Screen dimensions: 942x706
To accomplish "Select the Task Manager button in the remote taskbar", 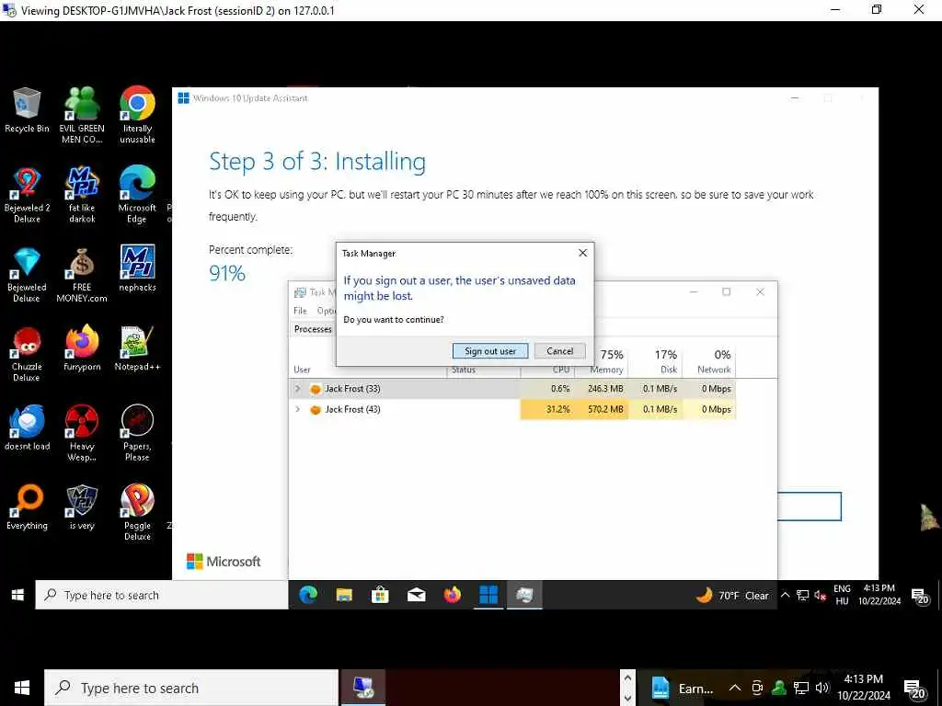I will click(524, 595).
